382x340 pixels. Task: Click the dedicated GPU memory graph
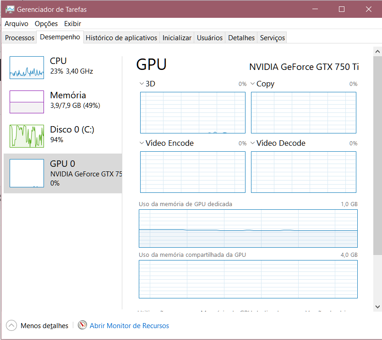click(x=248, y=228)
